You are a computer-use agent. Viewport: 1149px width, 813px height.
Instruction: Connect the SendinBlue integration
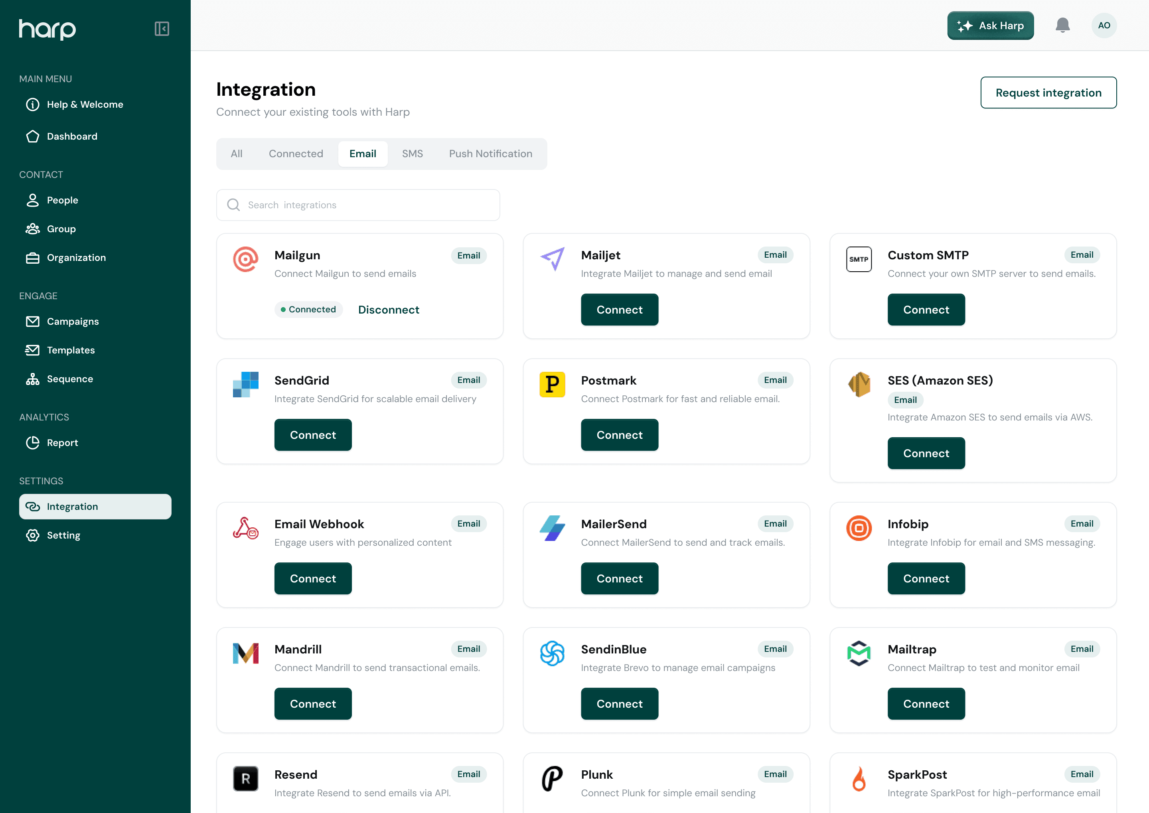[619, 704]
